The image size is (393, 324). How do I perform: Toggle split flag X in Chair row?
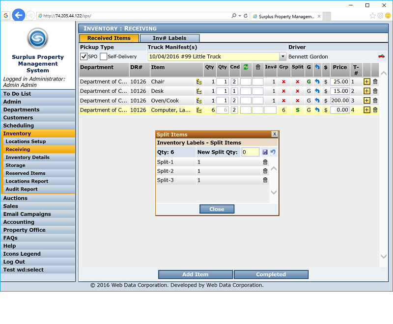point(298,81)
